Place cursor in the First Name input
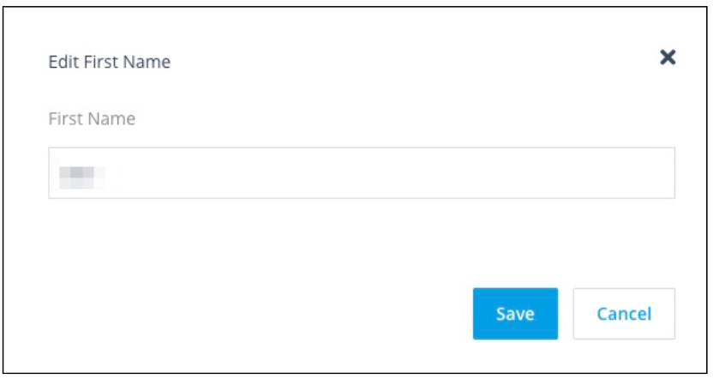The height and width of the screenshot is (379, 713). point(361,173)
